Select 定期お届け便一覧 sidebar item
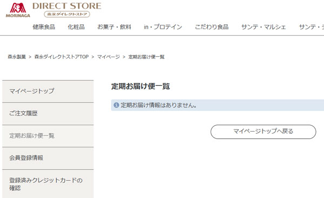 pos(48,135)
